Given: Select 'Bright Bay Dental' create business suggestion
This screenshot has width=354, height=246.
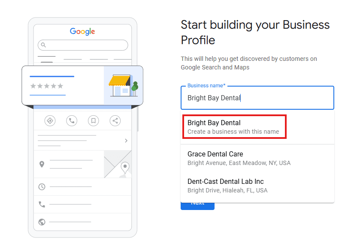Looking at the screenshot, I should 234,127.
